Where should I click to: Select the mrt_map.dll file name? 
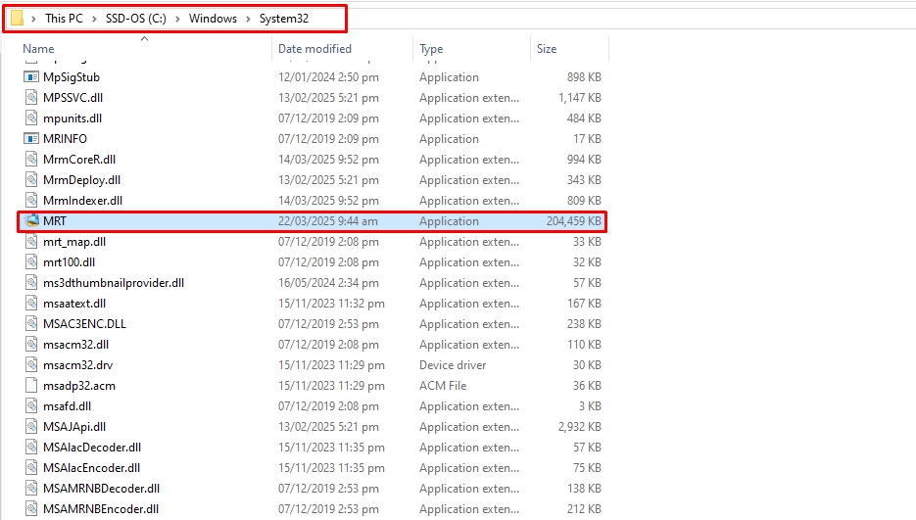coord(74,241)
